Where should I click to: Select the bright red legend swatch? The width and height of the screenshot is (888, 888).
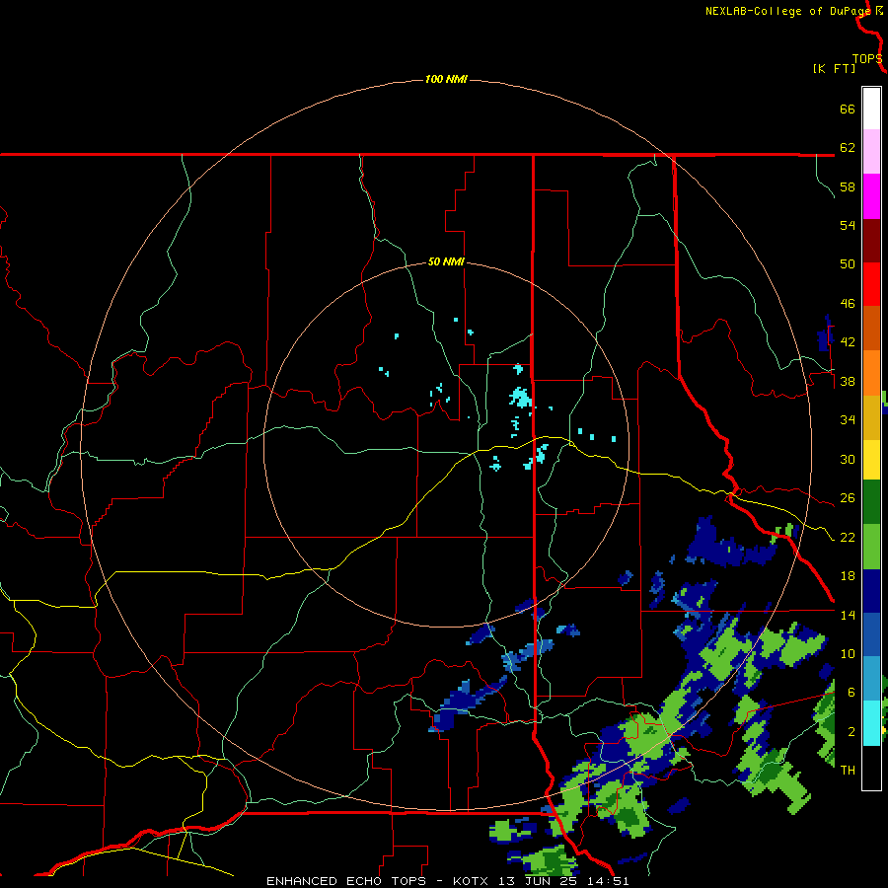[x=871, y=284]
